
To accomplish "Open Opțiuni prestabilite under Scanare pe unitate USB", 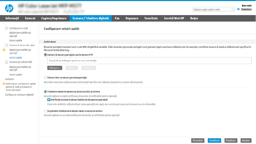I will pyautogui.click(x=20, y=68).
